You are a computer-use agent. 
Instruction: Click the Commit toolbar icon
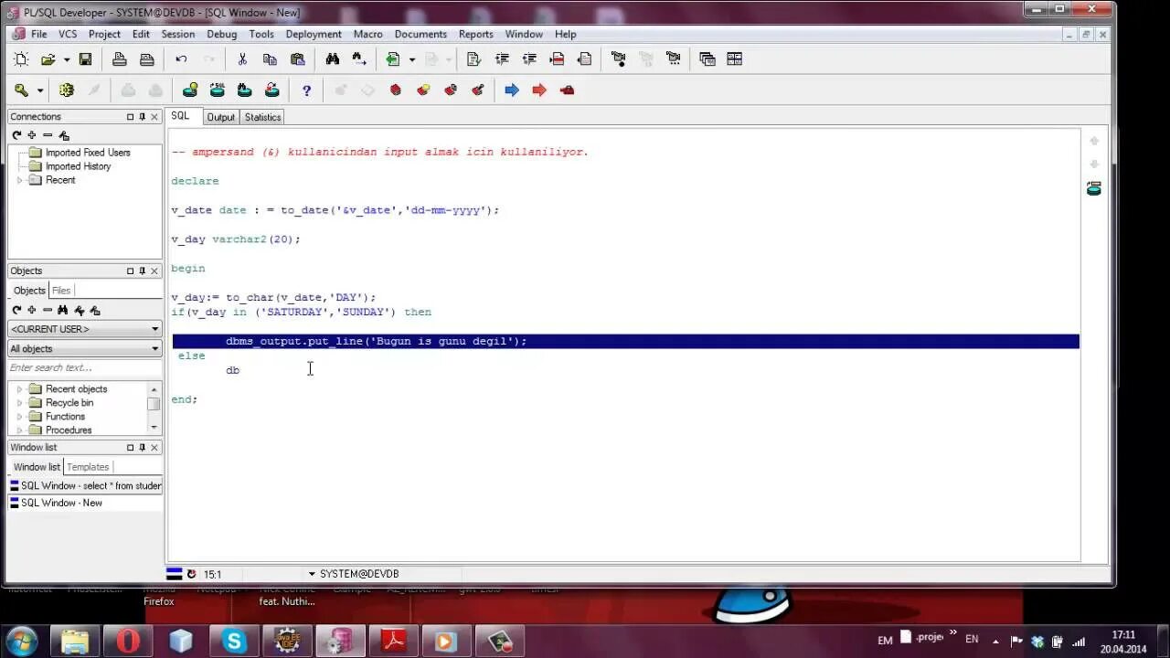128,90
